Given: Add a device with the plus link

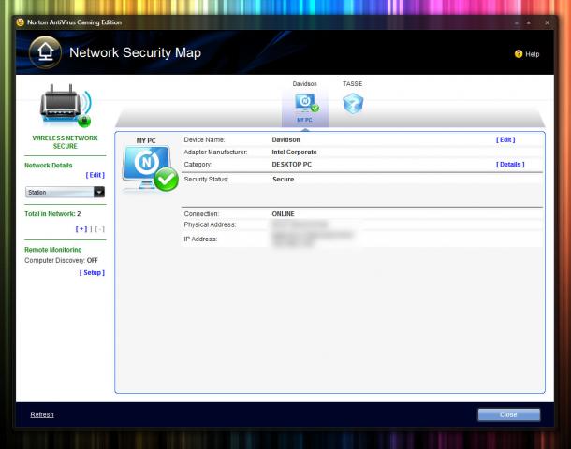Looking at the screenshot, I should point(81,229).
